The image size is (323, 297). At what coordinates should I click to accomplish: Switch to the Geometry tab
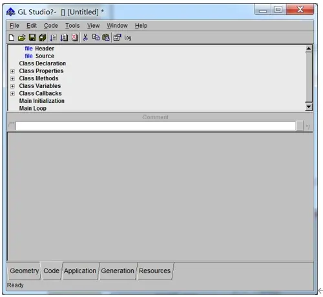(24, 270)
